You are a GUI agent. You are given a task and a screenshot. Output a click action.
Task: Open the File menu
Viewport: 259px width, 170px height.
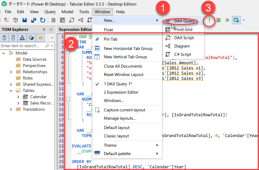click(8, 12)
